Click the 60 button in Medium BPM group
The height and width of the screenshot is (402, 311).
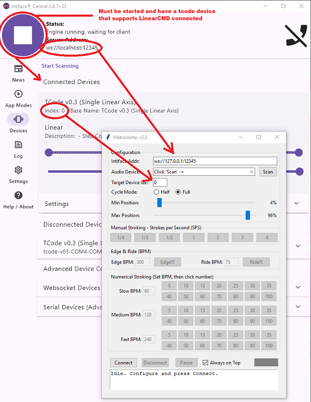(202, 321)
